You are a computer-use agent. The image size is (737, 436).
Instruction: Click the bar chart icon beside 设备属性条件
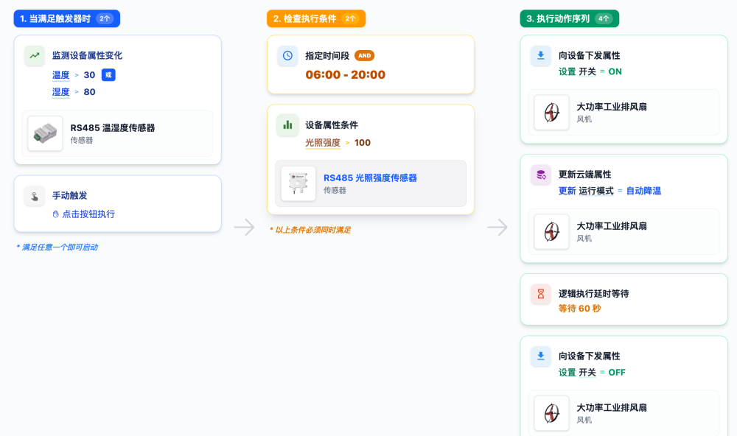(x=287, y=125)
